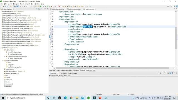The image size is (178, 100).
Task: Click Link with Editor icon in Project Explorer
Action: 39,9
